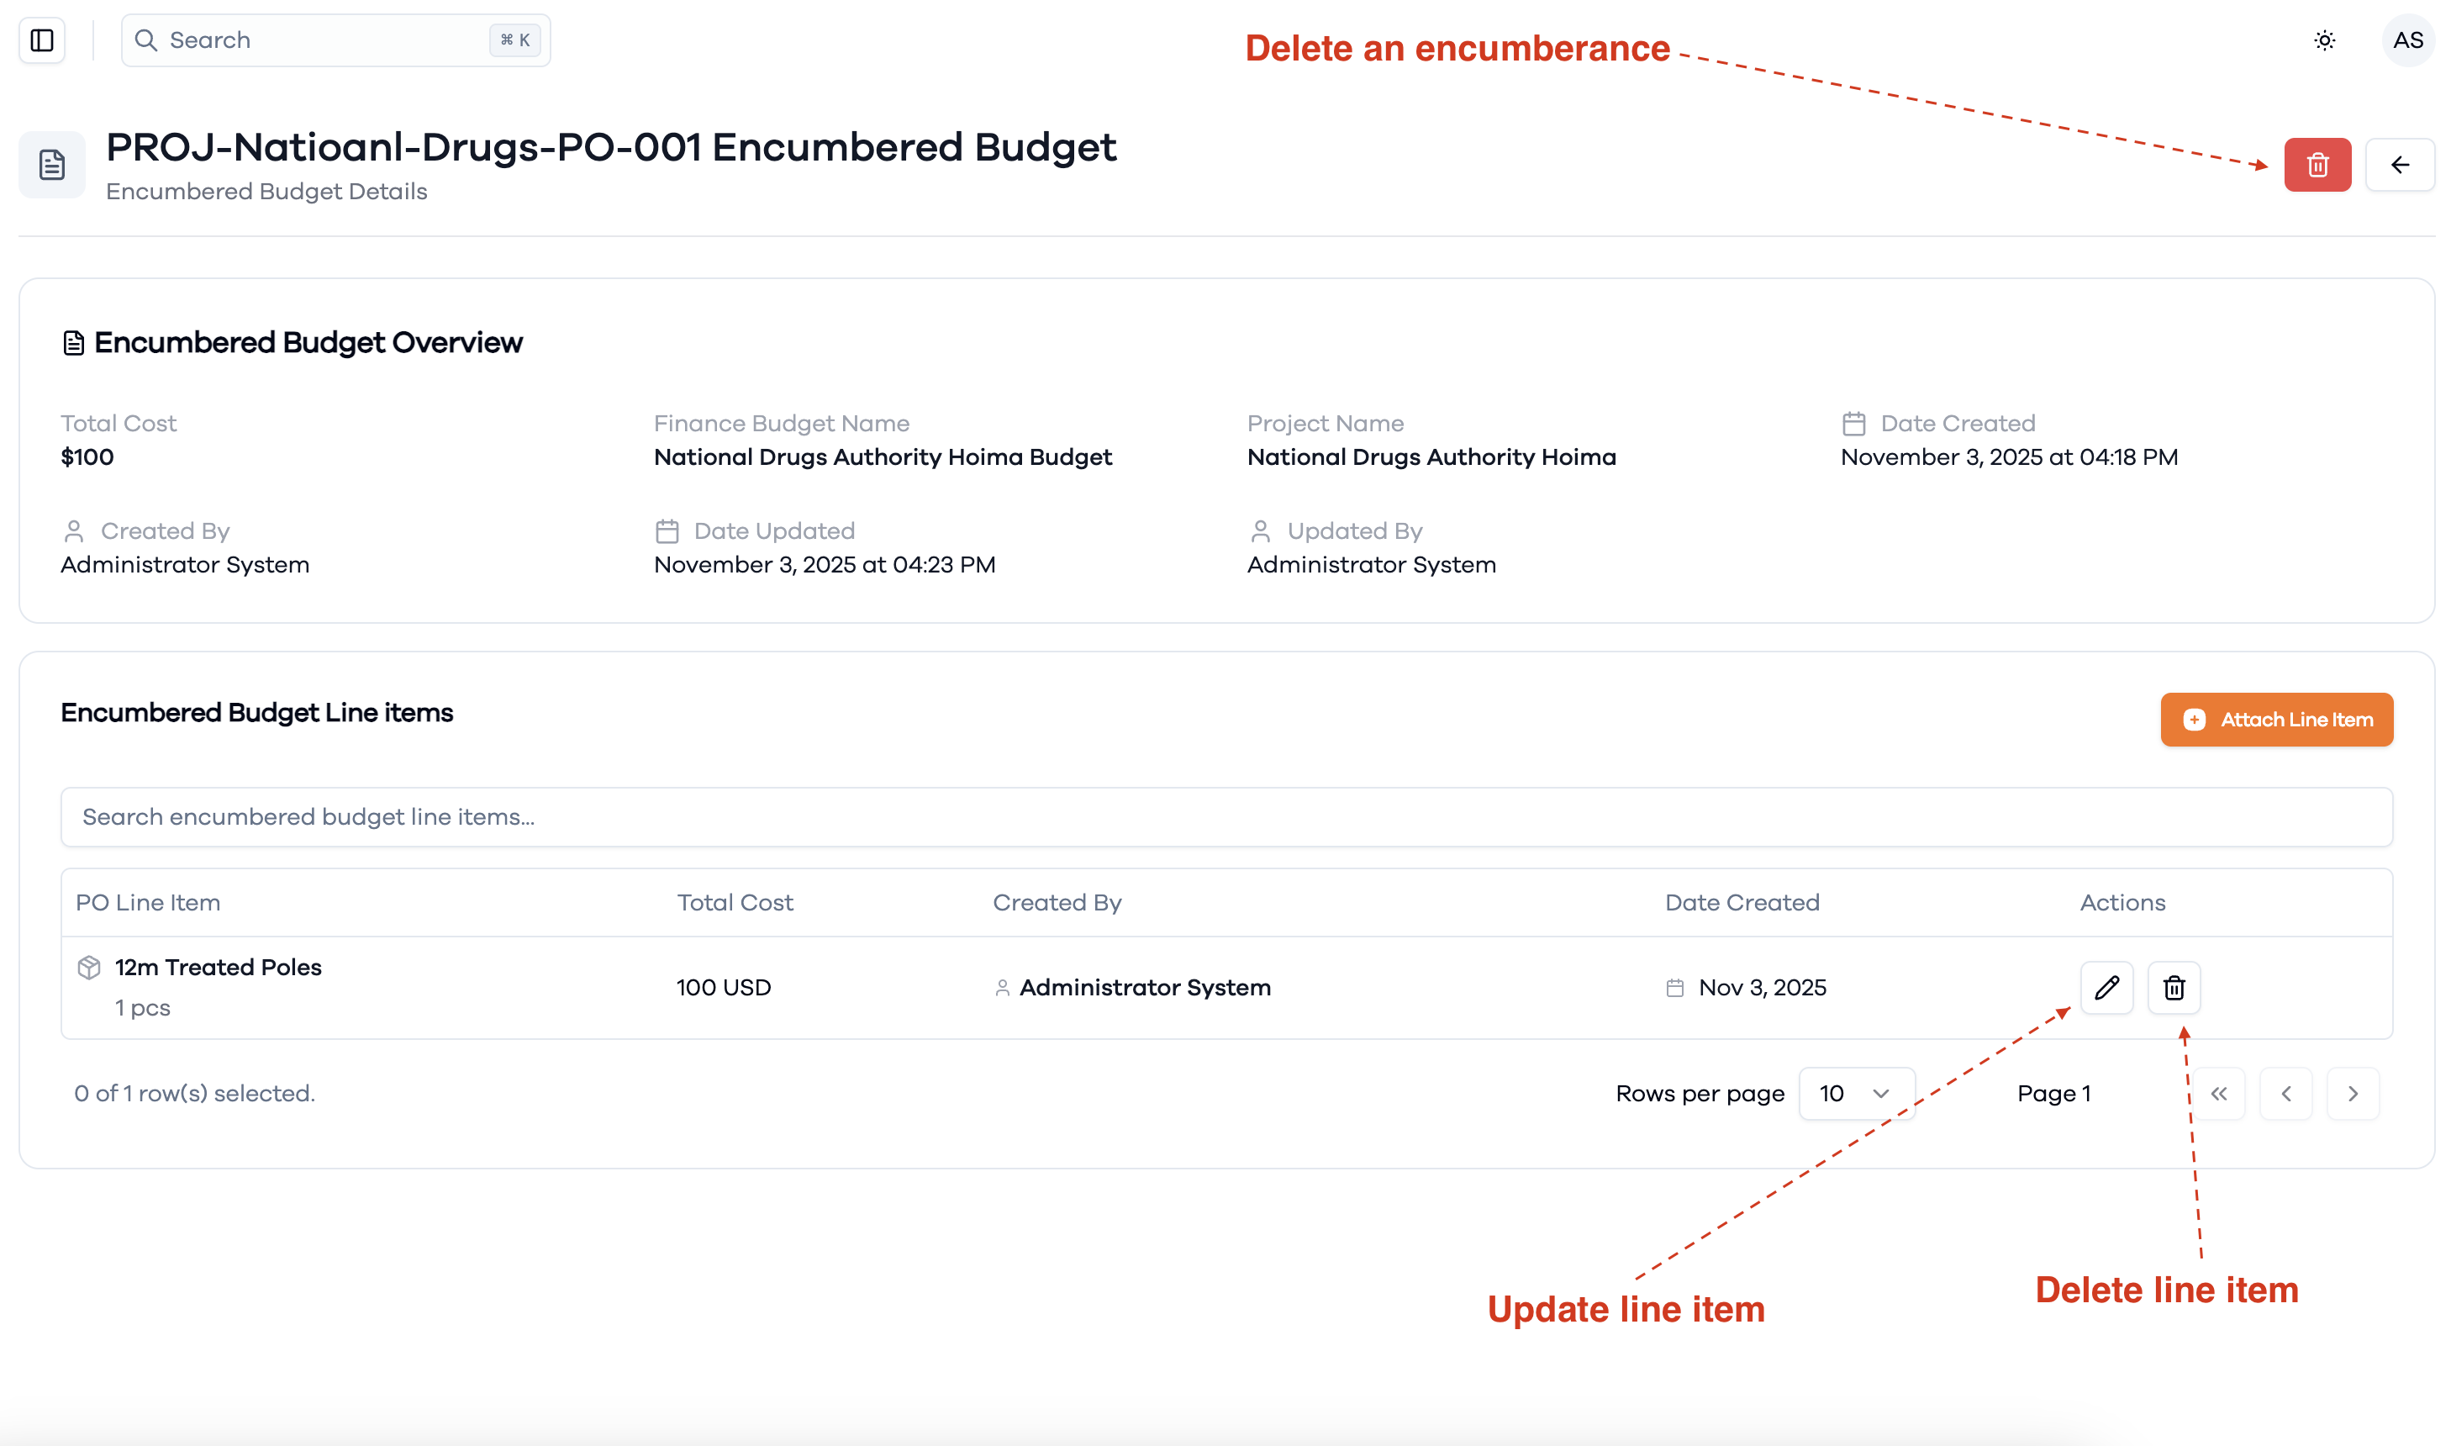Click the Actions column header

(x=2122, y=902)
